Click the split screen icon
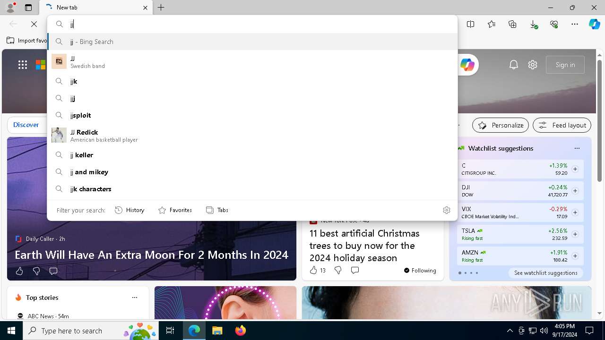 (x=470, y=24)
